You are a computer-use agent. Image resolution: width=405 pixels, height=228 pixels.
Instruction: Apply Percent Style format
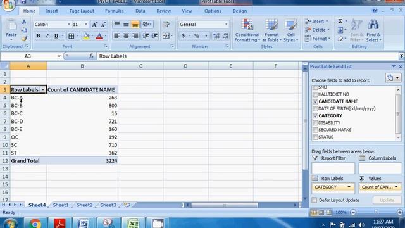pos(197,36)
